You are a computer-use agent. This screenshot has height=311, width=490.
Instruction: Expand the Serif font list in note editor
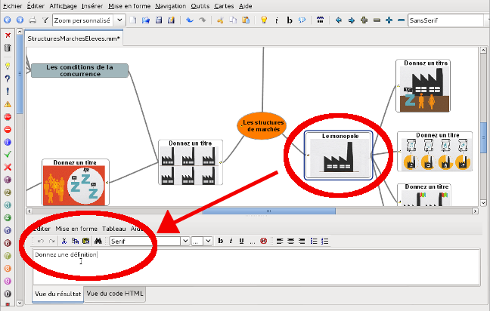click(185, 241)
